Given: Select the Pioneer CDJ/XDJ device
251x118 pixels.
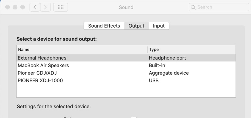Looking at the screenshot, I should click(126, 73).
